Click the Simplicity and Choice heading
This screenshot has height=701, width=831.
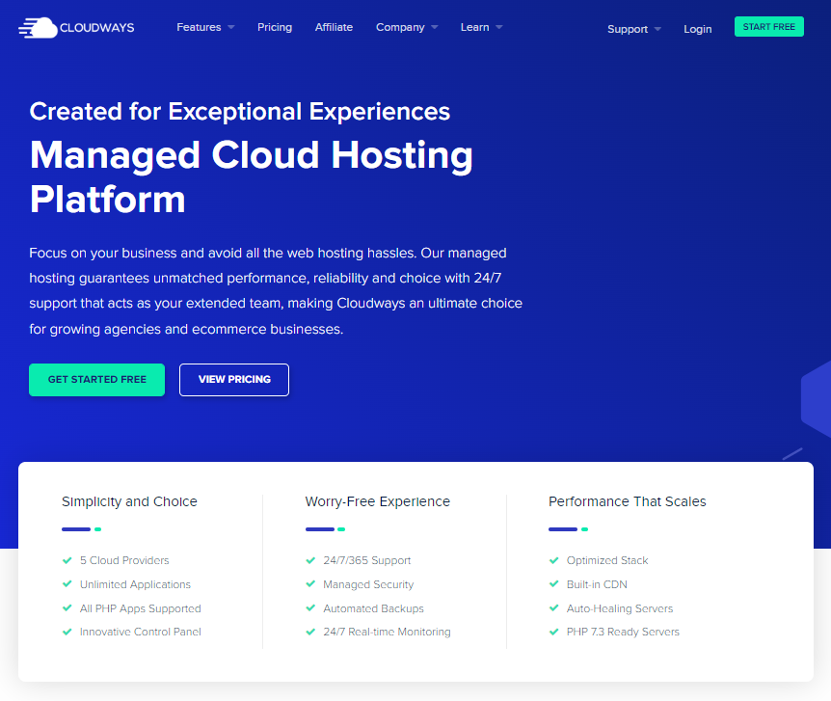129,501
